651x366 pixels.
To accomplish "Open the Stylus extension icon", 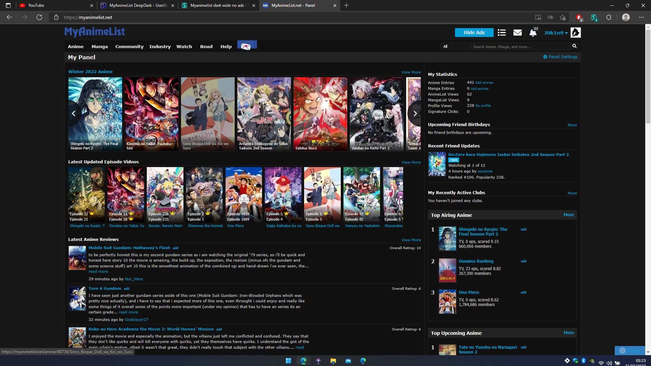I will [594, 17].
